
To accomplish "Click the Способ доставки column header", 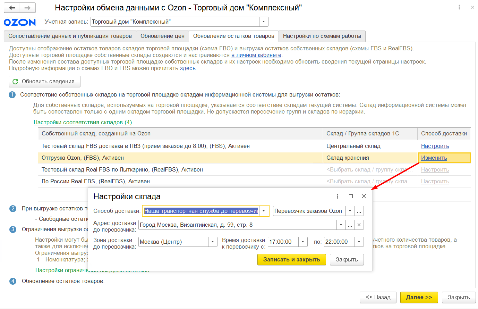I will (444, 134).
